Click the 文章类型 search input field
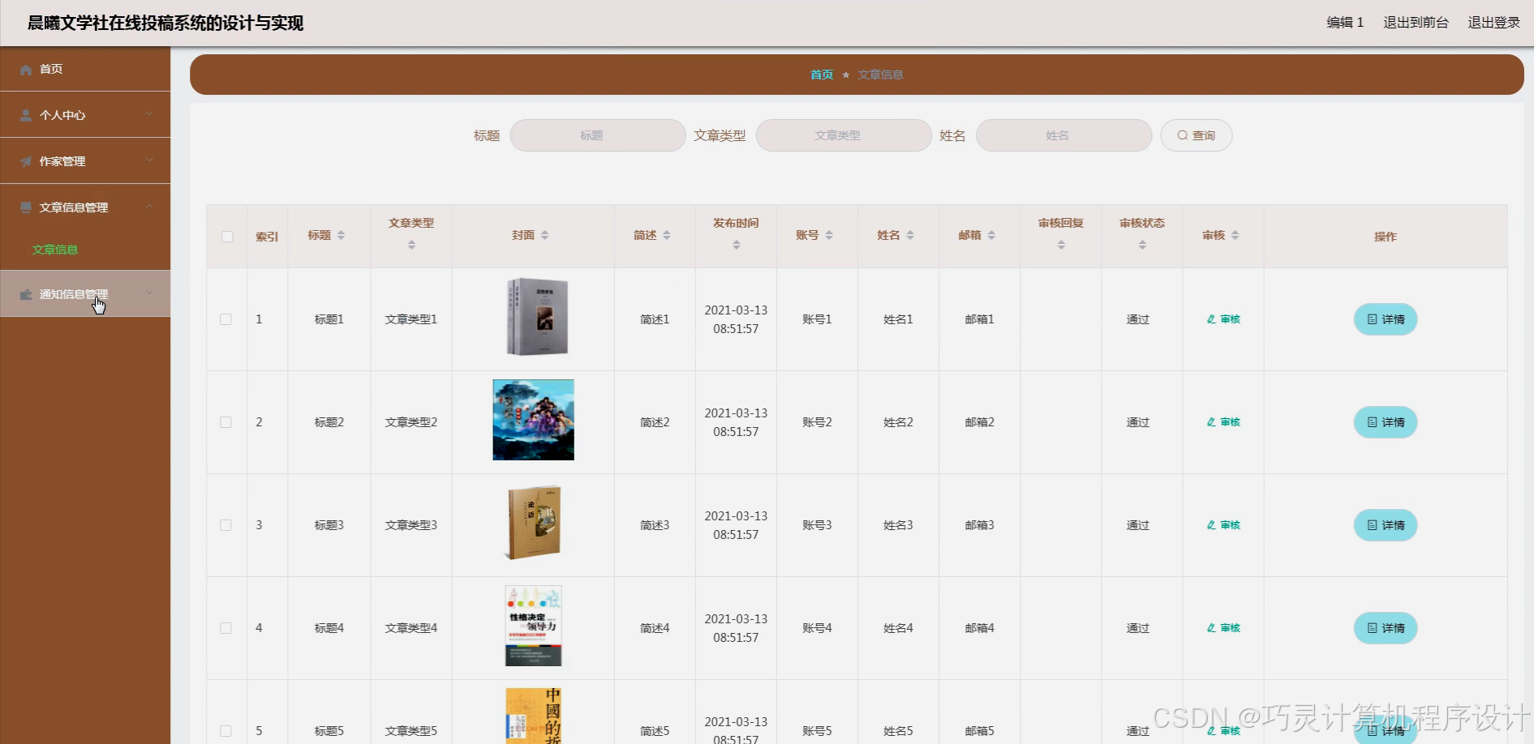 coord(844,135)
